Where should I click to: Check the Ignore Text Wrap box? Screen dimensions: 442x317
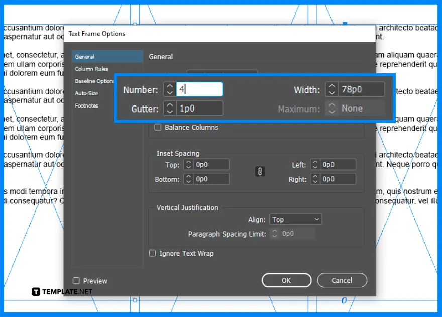pyautogui.click(x=152, y=253)
